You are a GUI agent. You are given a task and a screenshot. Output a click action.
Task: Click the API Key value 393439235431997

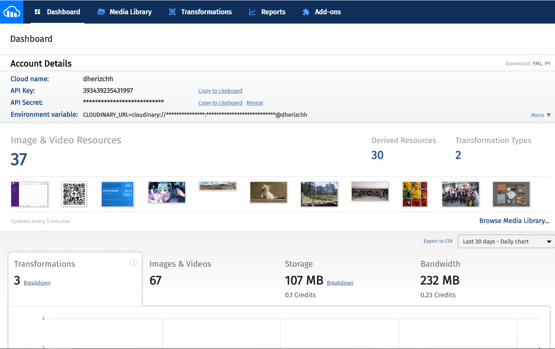[x=108, y=90]
